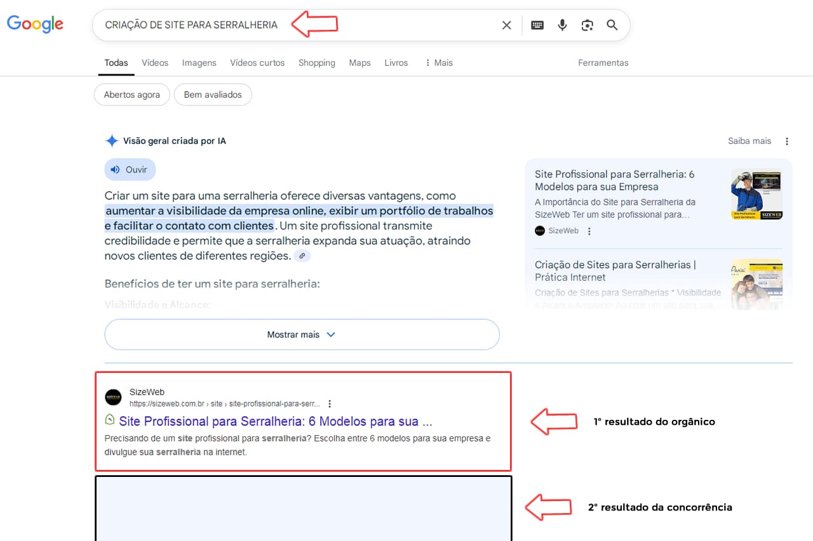Screen dimensions: 813x541
Task: Play AI overview audio with Ouvir
Action: coord(130,170)
